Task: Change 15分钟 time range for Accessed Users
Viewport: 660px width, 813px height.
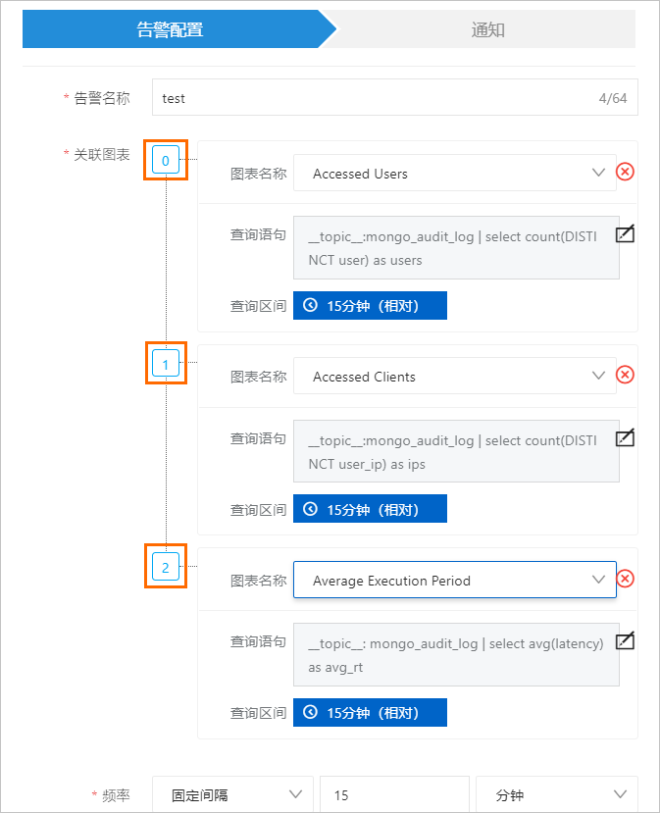Action: (370, 306)
